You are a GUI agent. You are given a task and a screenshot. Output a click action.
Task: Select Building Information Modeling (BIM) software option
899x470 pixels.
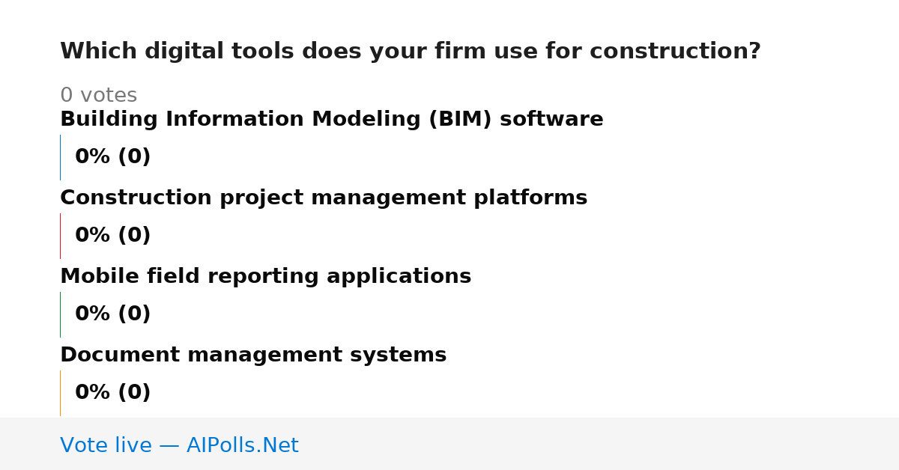(332, 120)
